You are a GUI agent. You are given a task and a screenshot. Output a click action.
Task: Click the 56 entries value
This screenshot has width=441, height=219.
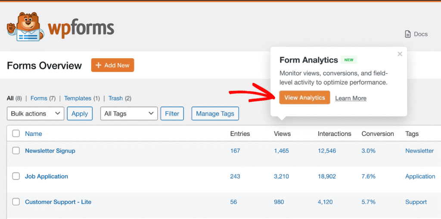(x=233, y=202)
